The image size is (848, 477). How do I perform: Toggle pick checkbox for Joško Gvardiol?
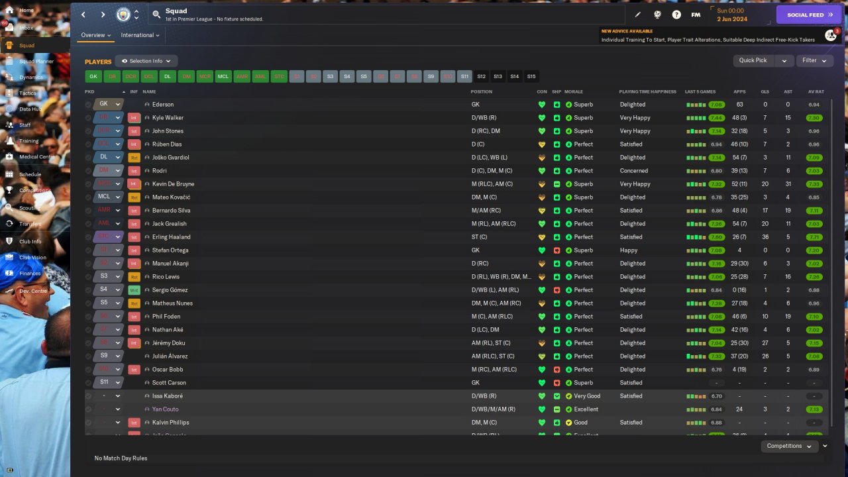coord(89,158)
